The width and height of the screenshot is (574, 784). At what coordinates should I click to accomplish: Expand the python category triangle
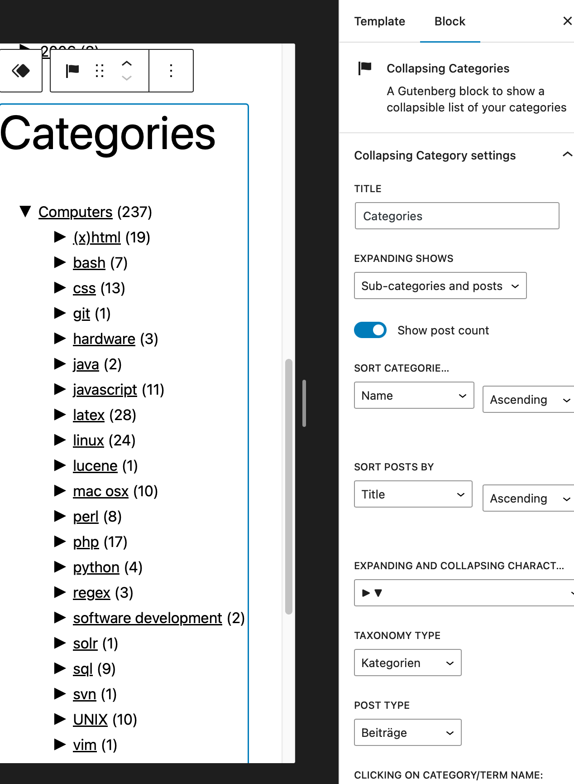pos(60,566)
